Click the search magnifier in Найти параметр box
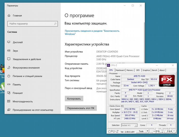 tap(55, 24)
